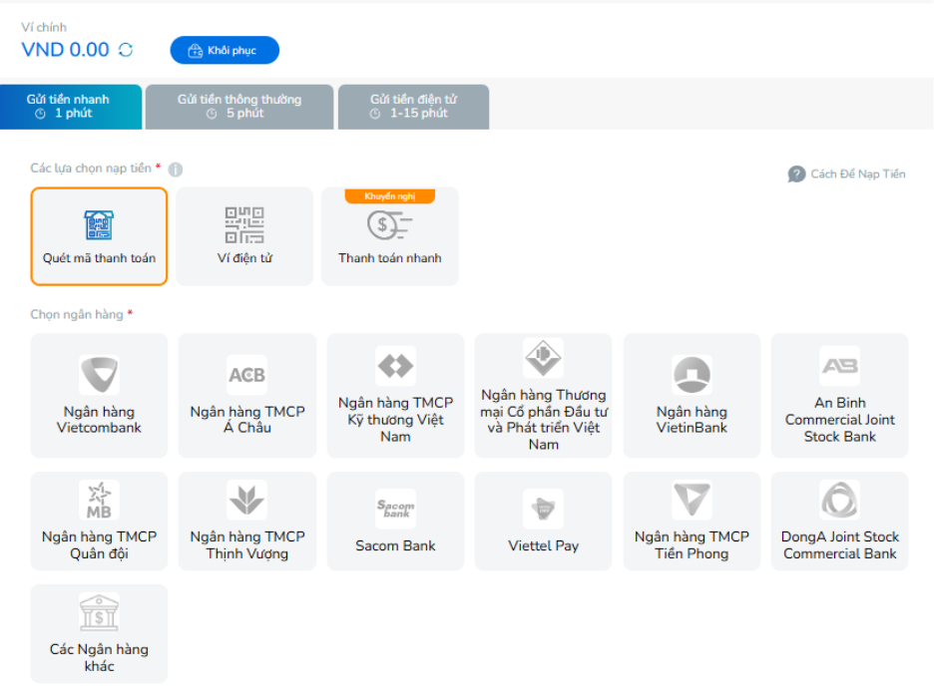Image resolution: width=934 pixels, height=698 pixels.
Task: Click the balance refresh icon beside VND 0.00
Action: click(x=126, y=50)
